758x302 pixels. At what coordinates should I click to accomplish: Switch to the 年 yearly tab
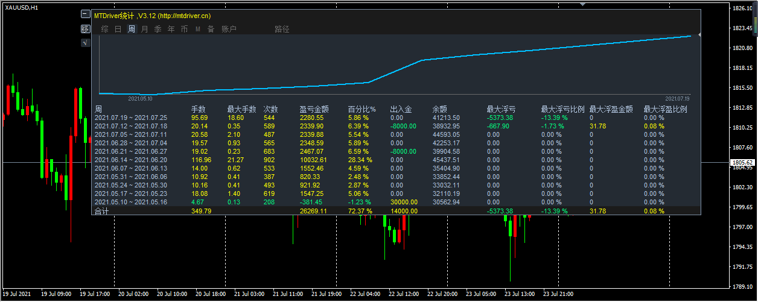(171, 29)
